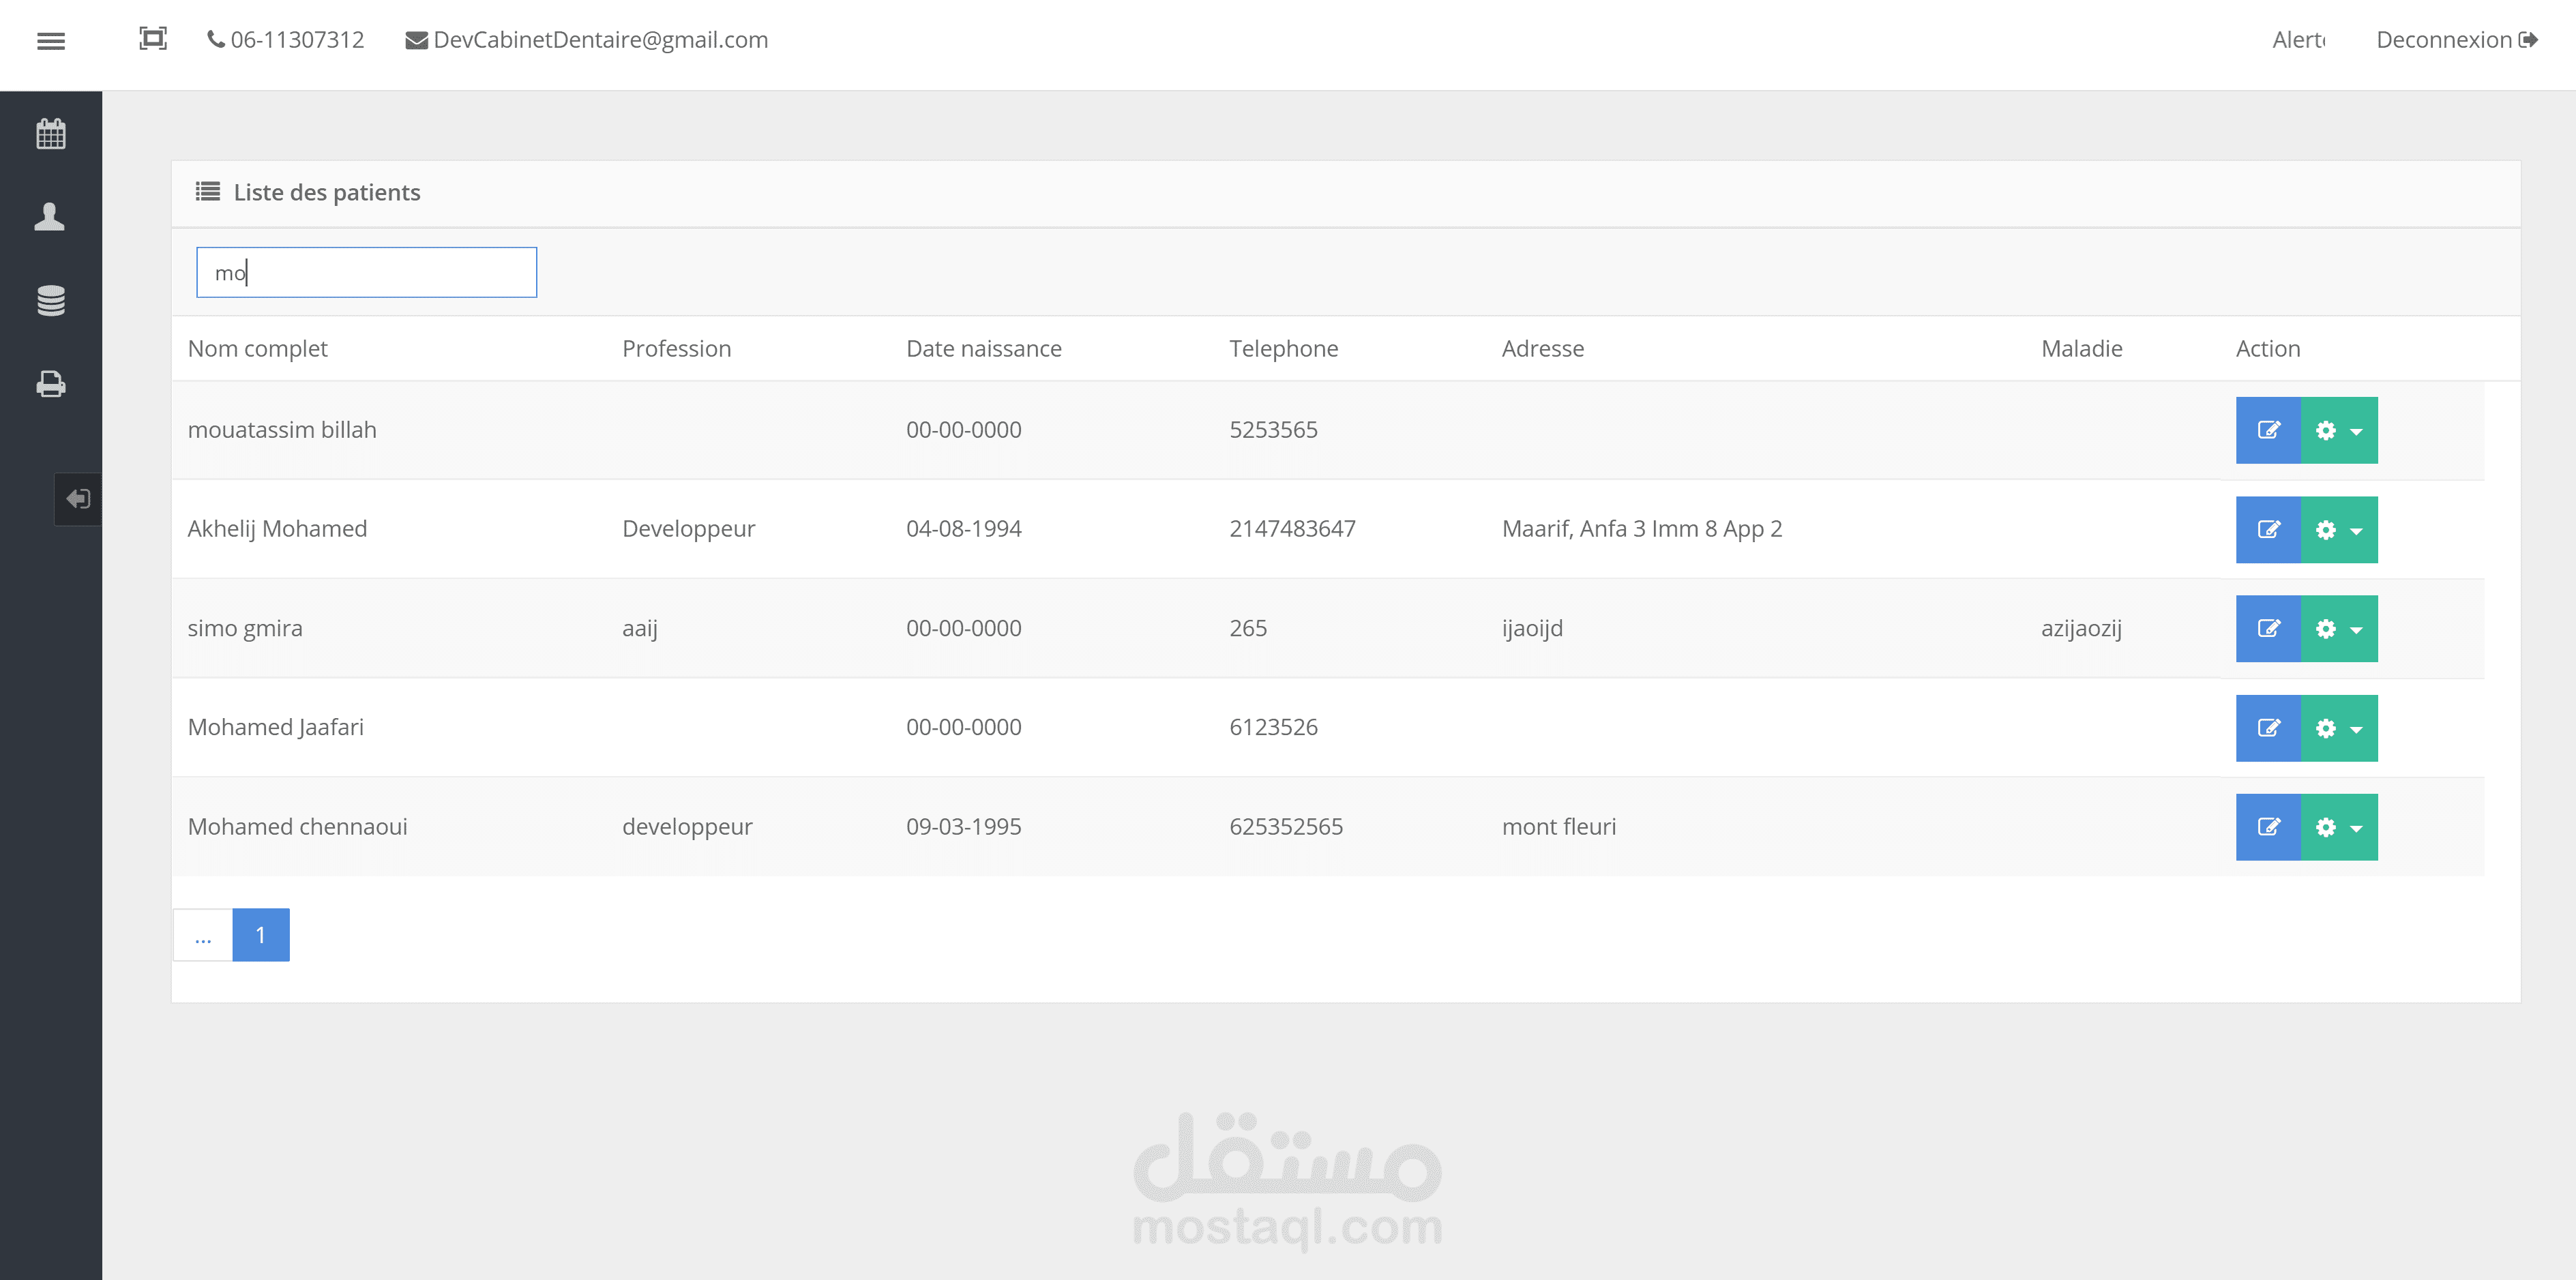
Task: Click the database stack sidebar icon
Action: 51,300
